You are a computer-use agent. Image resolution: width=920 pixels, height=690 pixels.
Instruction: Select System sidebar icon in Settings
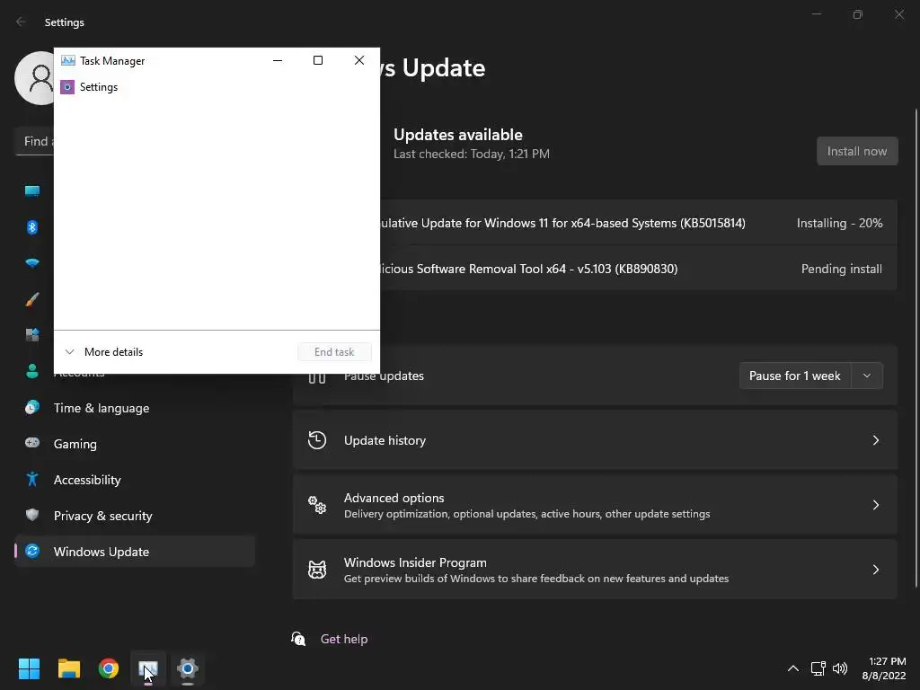(x=32, y=191)
